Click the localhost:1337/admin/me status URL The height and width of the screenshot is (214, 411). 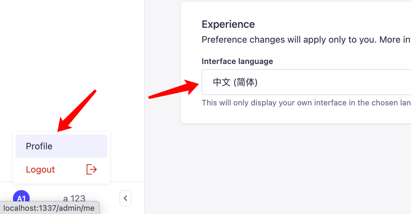tap(49, 208)
